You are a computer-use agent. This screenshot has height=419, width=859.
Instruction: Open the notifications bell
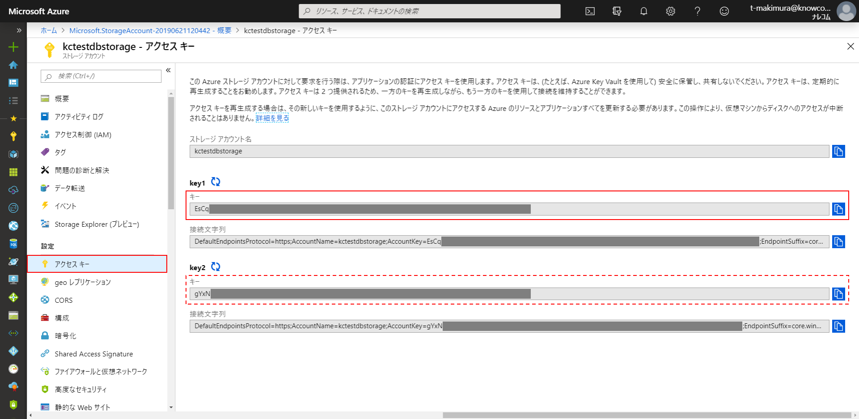click(x=643, y=11)
